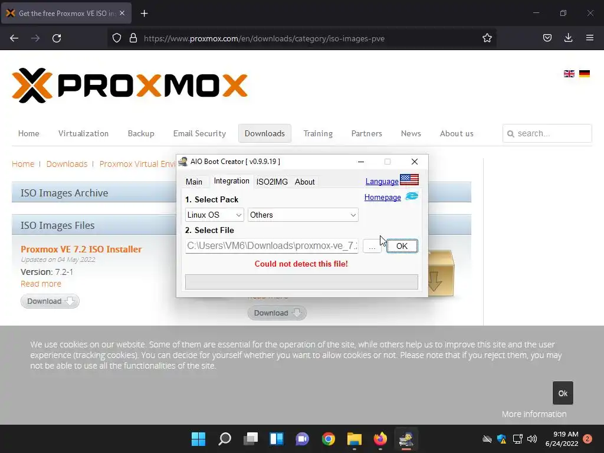Download Proxmox VE 7.2 ISO Installer

click(x=50, y=301)
